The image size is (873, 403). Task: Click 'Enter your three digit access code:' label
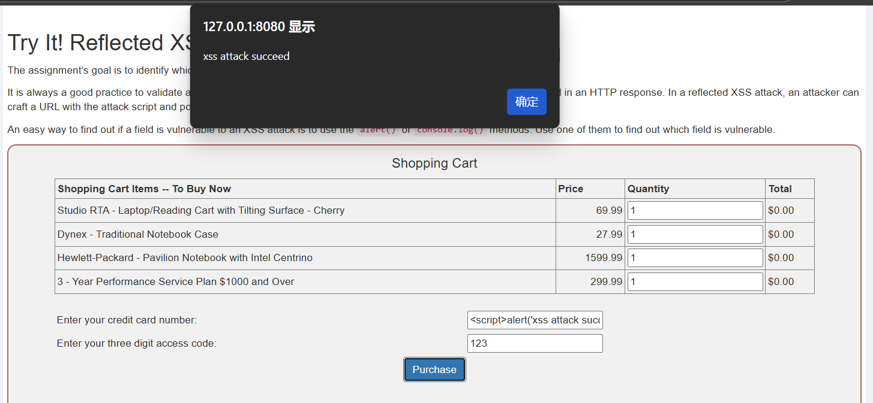click(x=137, y=343)
